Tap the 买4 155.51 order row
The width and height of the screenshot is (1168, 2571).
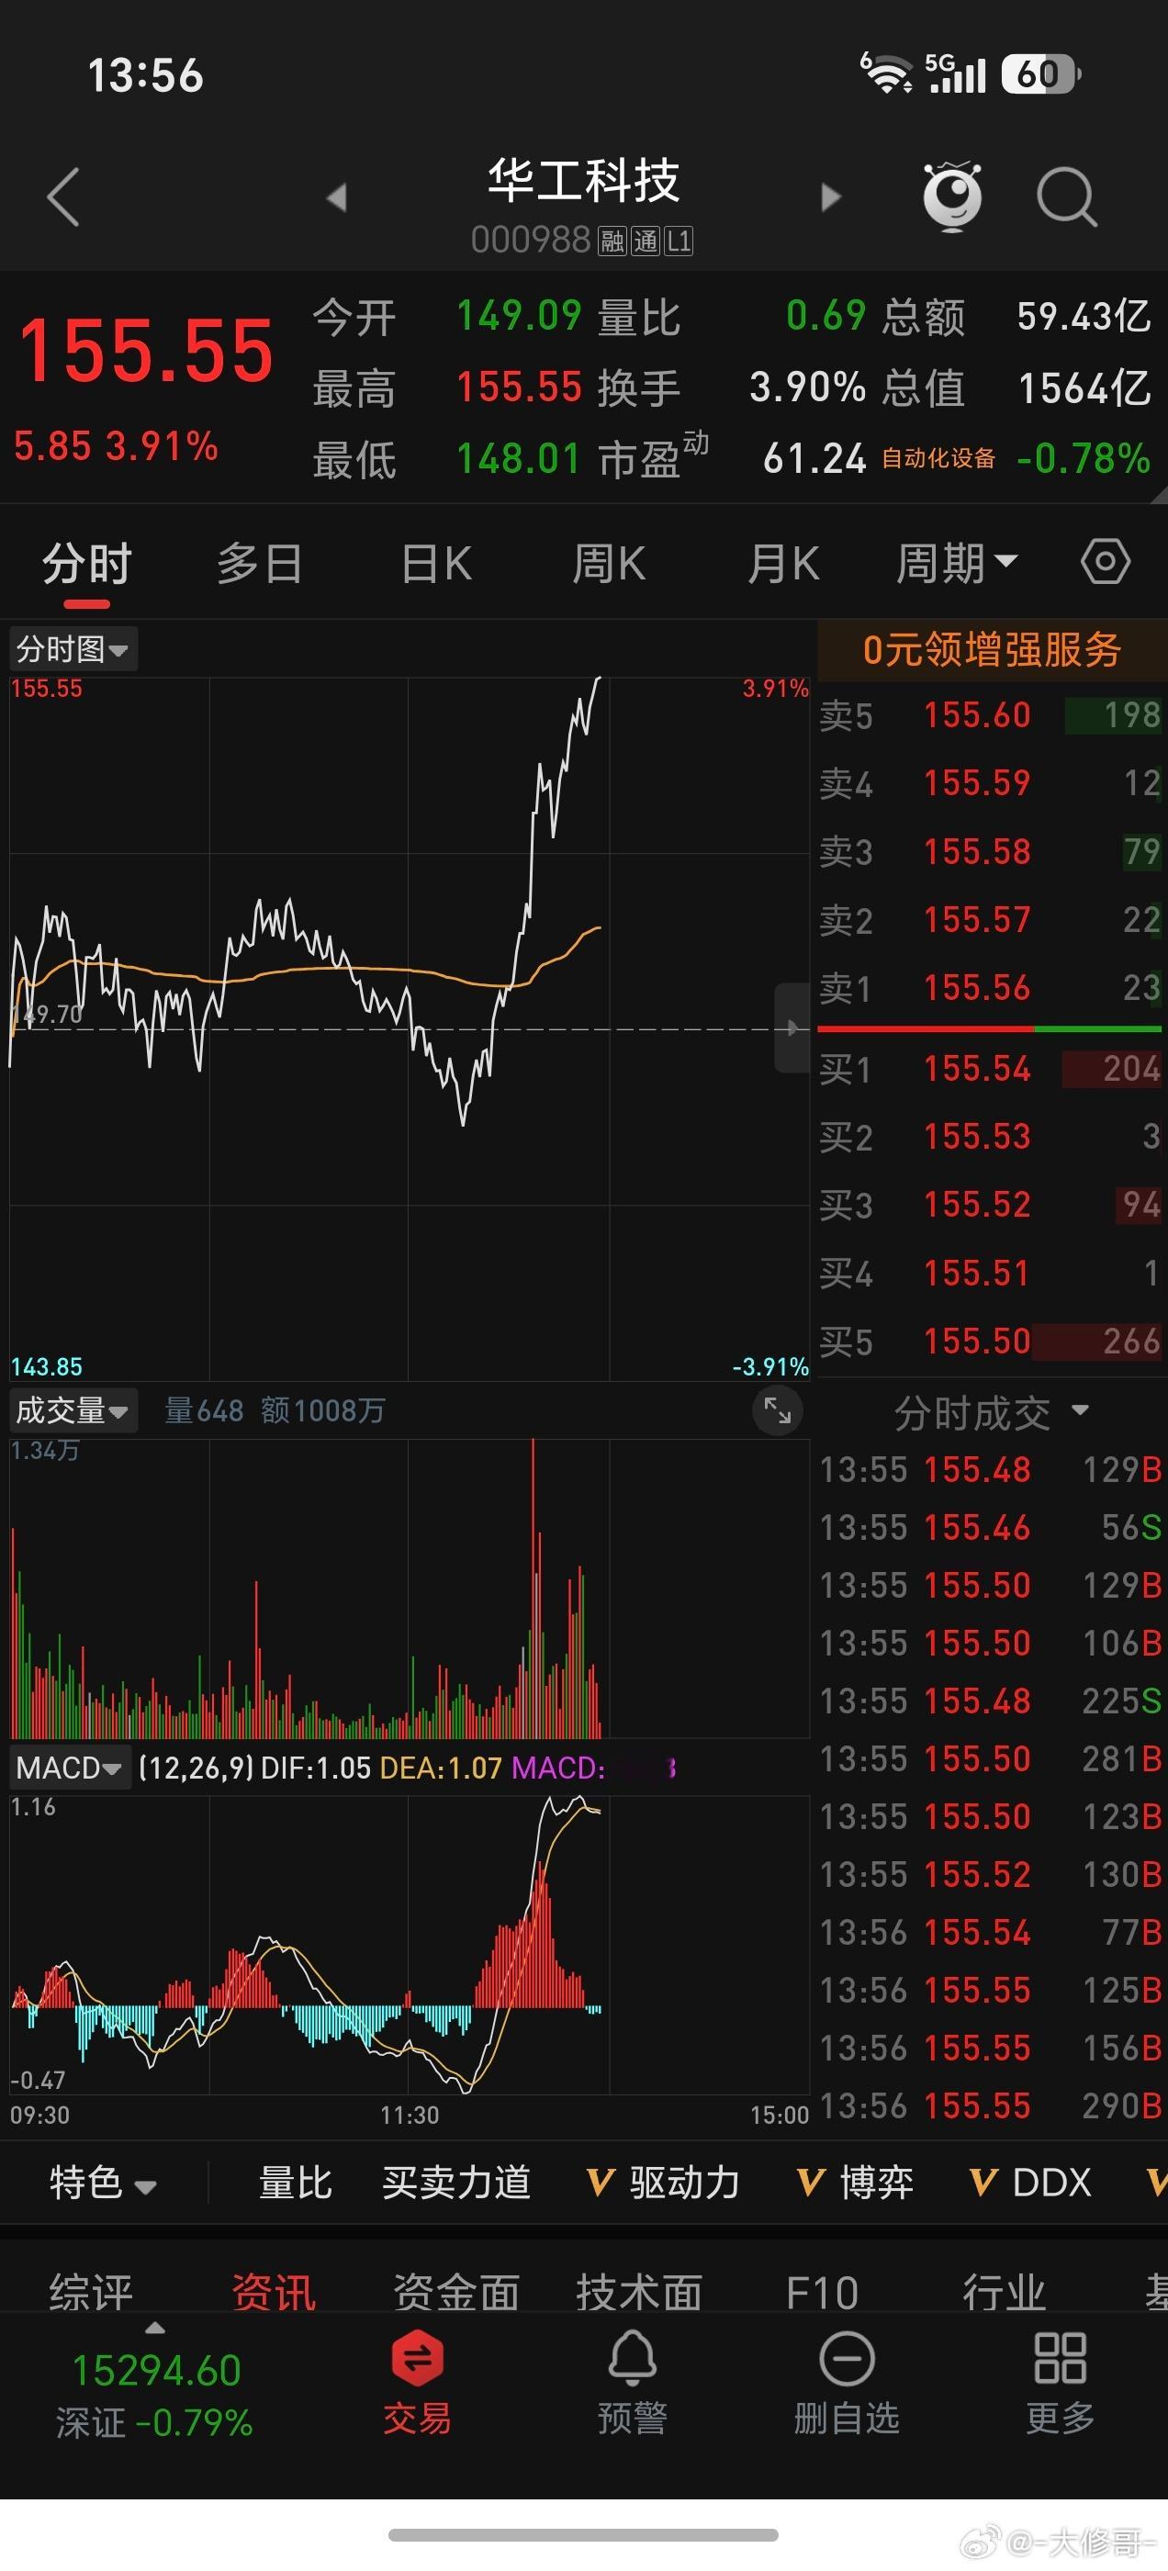[x=990, y=1273]
